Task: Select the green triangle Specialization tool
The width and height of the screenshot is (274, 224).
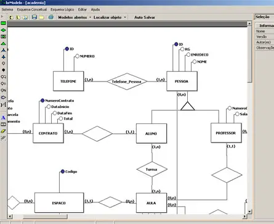Action: pos(4,43)
